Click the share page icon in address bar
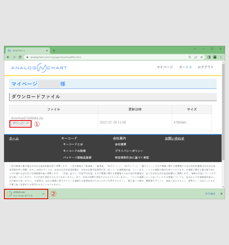 pyautogui.click(x=195, y=57)
